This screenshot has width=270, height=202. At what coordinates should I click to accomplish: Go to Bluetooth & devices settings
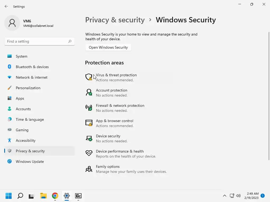tap(32, 67)
